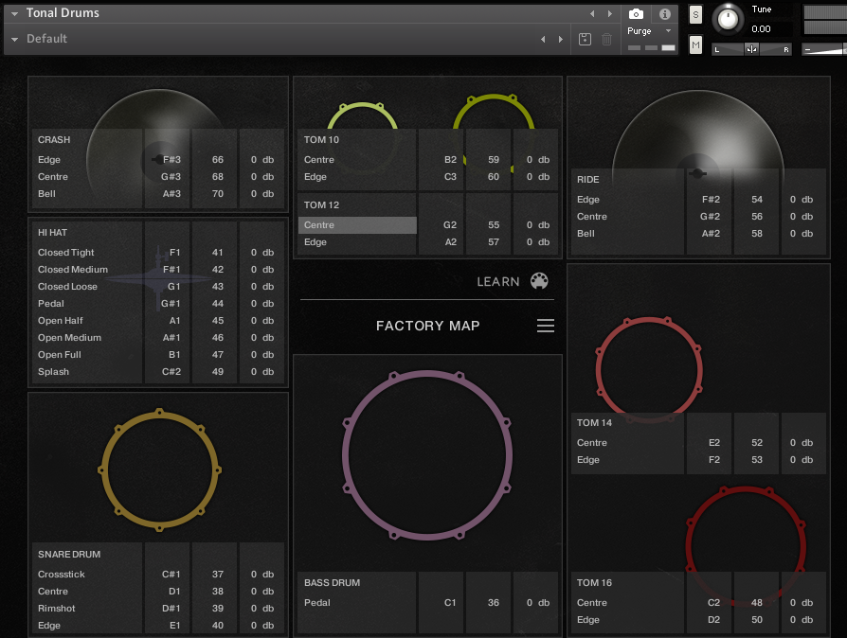Select Tom 12 Edge articulation
Screen dimensions: 847x638
[x=315, y=242]
